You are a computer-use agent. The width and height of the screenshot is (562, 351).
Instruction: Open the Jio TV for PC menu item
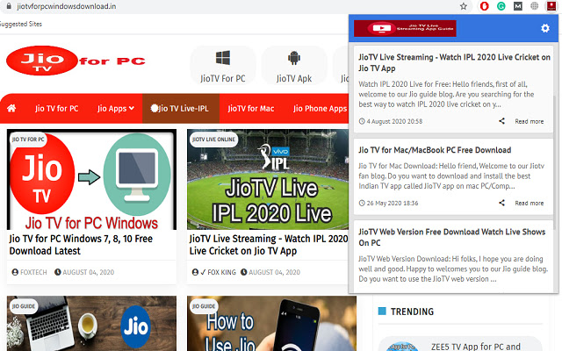(56, 109)
